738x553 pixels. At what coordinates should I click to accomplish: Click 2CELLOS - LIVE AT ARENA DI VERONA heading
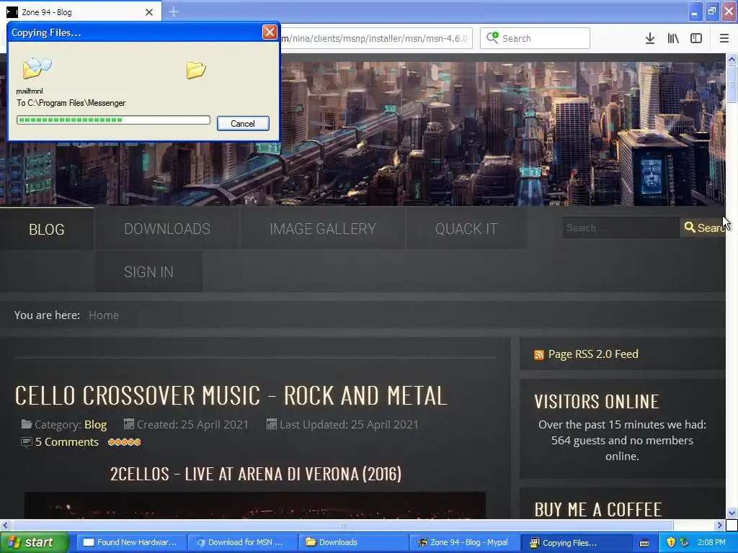click(x=256, y=474)
